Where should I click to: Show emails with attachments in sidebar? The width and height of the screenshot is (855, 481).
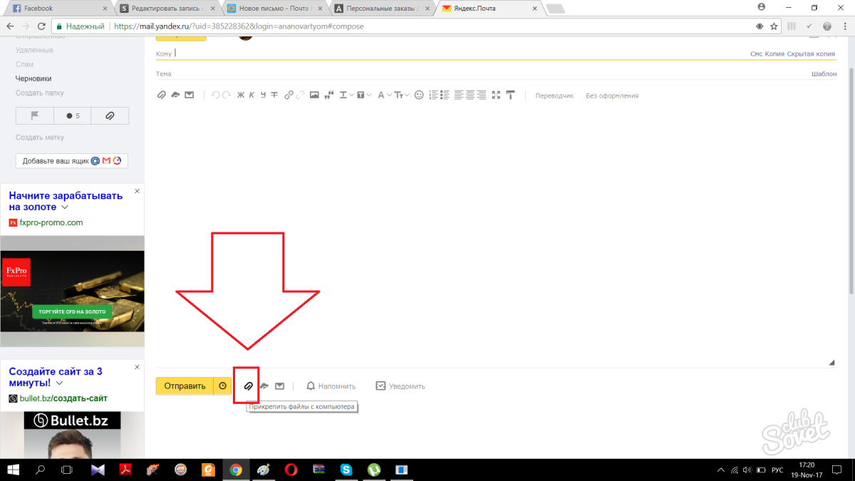110,115
